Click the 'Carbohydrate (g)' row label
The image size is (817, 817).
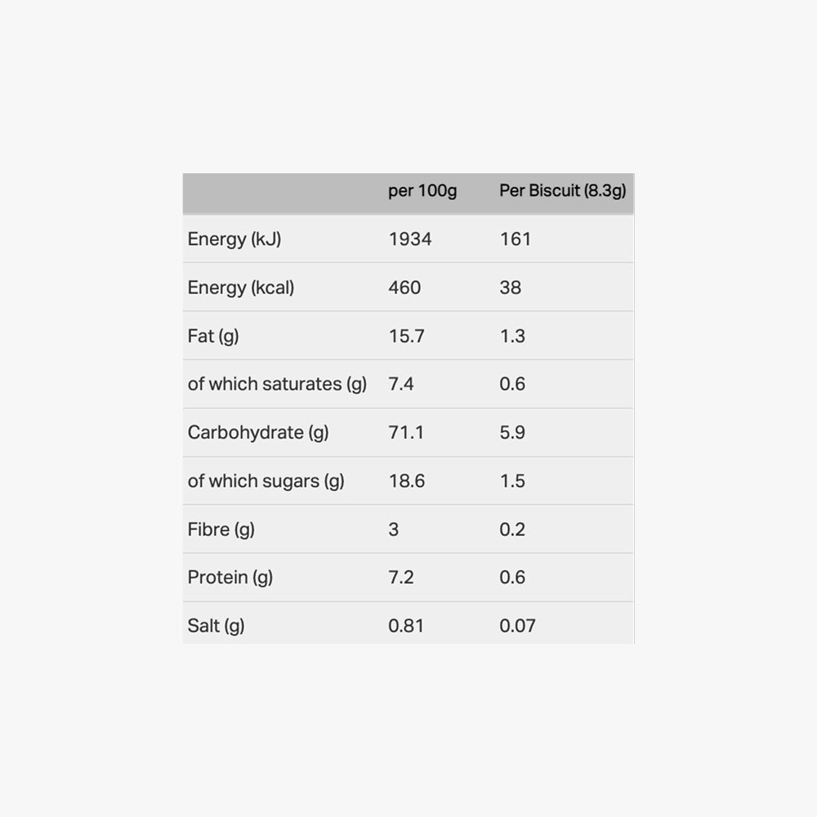(258, 432)
